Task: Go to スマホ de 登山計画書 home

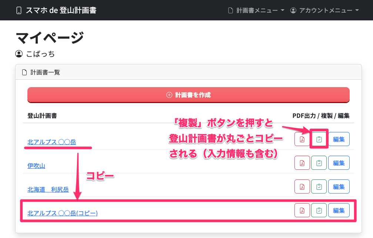Action: coord(56,10)
